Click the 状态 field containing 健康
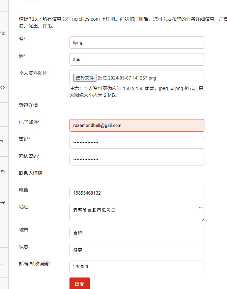The width and height of the screenshot is (227, 289). pyautogui.click(x=137, y=250)
